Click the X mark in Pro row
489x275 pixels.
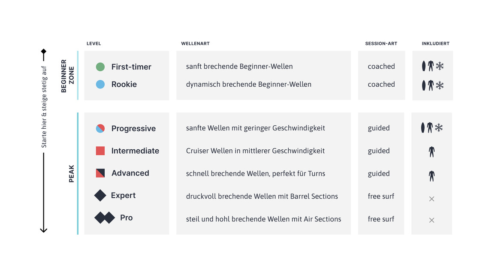click(x=432, y=220)
